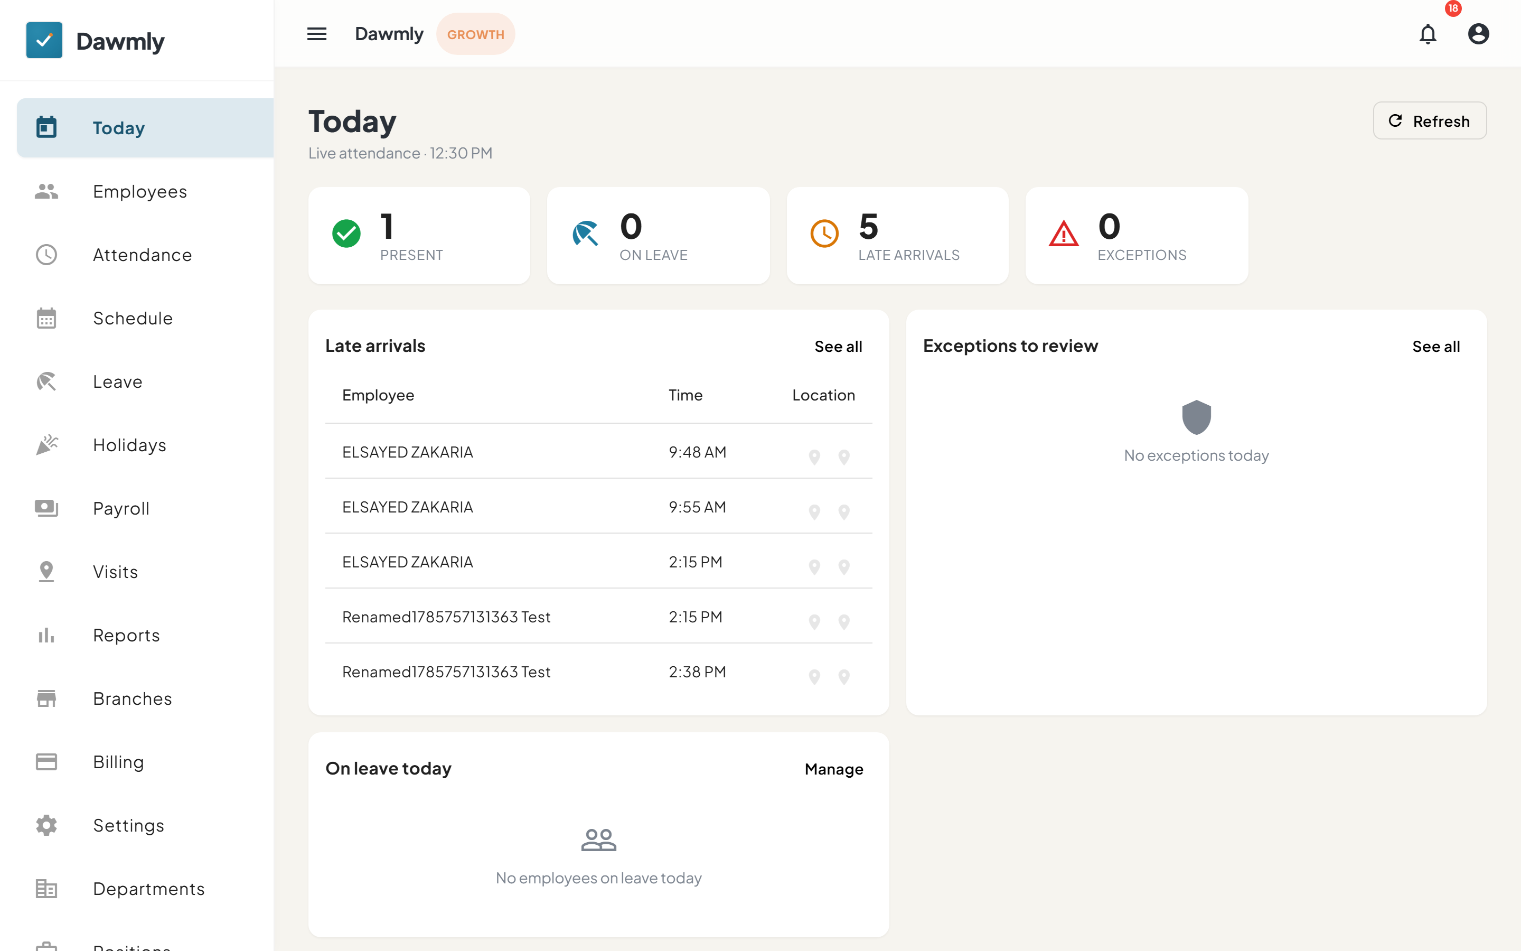The height and width of the screenshot is (951, 1521).
Task: Click the Employees people icon
Action: tap(46, 191)
